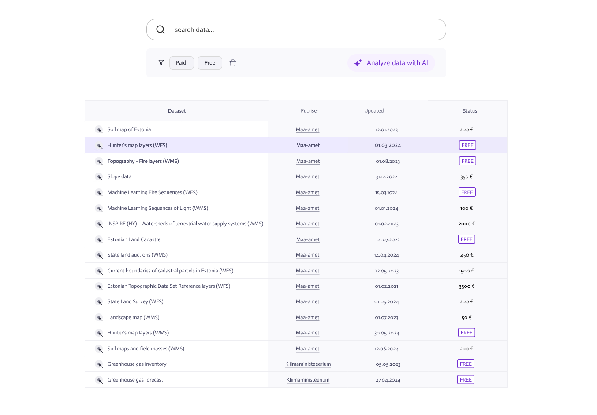Image resolution: width=597 pixels, height=415 pixels.
Task: Select Machine Learning Sequences of Light (WMS)
Action: (158, 208)
